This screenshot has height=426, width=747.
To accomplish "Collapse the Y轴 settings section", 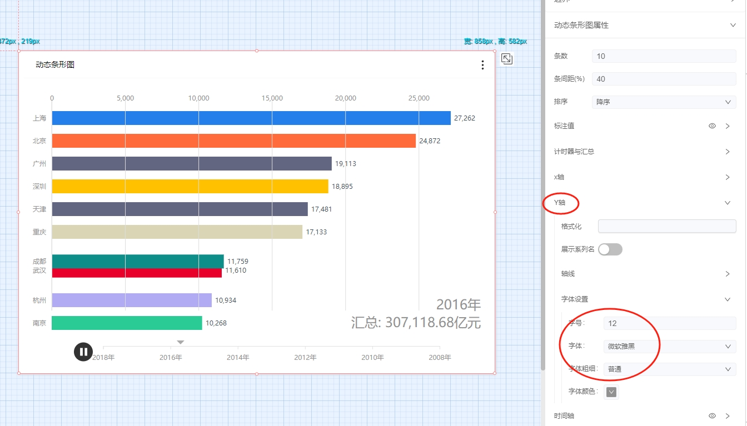I will click(728, 203).
